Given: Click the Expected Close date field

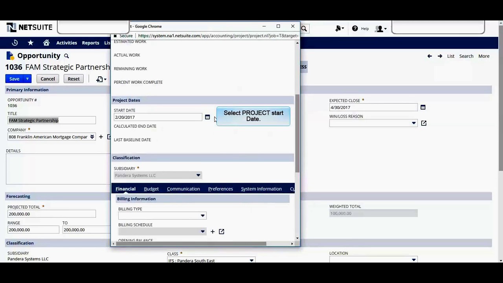Looking at the screenshot, I should pyautogui.click(x=373, y=107).
